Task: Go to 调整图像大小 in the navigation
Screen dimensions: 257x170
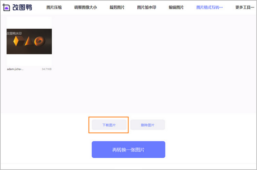Action: [x=85, y=8]
